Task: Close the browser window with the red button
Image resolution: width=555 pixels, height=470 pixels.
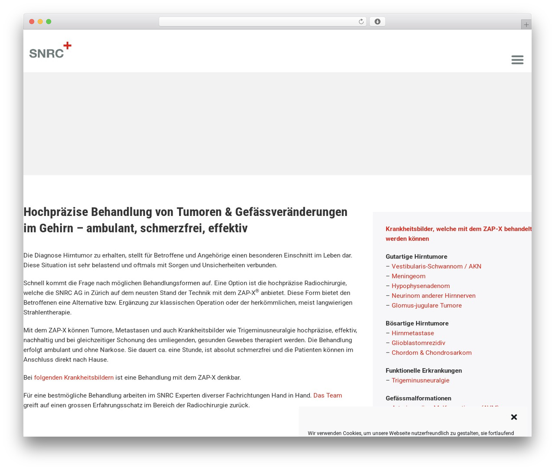Action: (32, 22)
